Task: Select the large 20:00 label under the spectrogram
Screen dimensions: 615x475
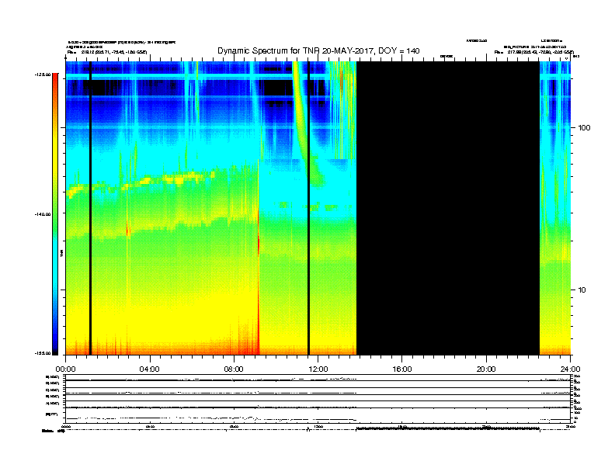Action: (x=486, y=369)
